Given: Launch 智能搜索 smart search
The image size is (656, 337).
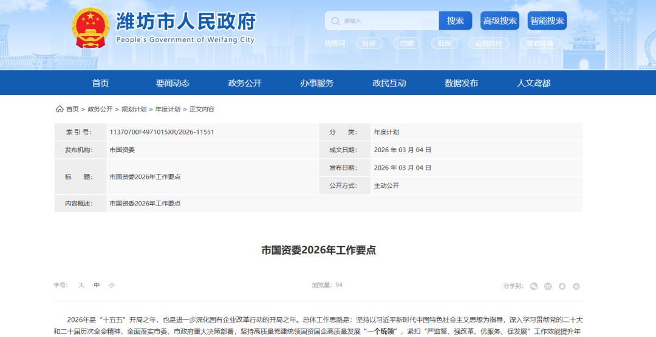Looking at the screenshot, I should point(547,21).
